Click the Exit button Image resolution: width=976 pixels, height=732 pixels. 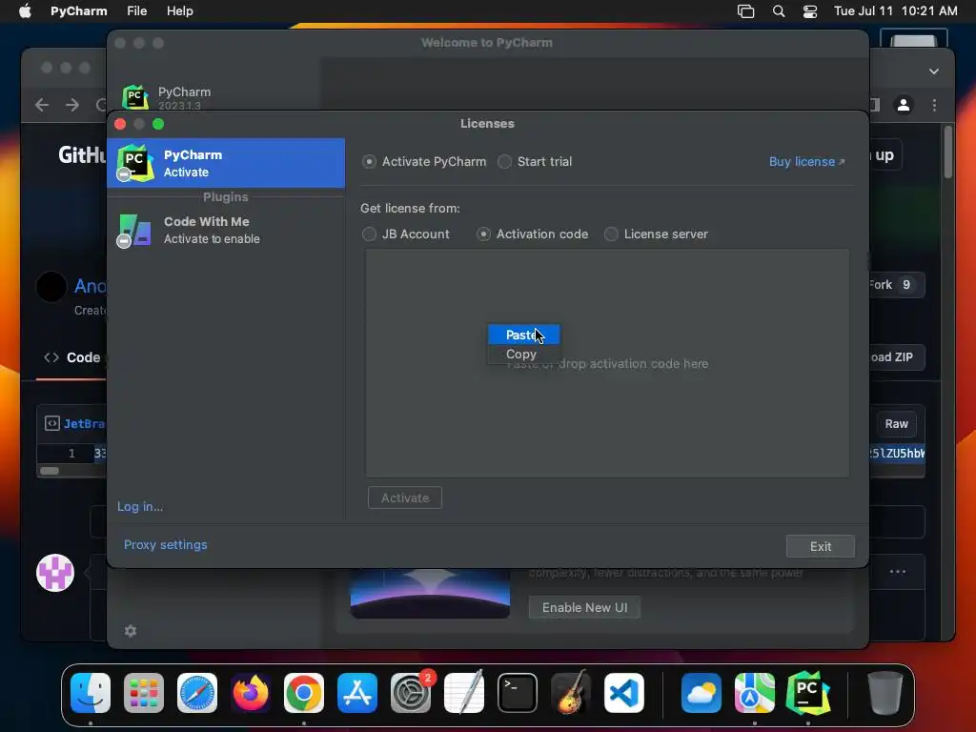tap(821, 546)
